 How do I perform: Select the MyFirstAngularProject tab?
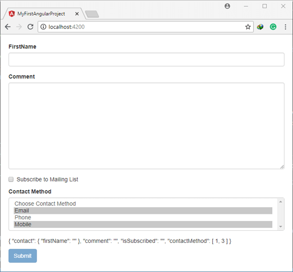click(x=44, y=14)
